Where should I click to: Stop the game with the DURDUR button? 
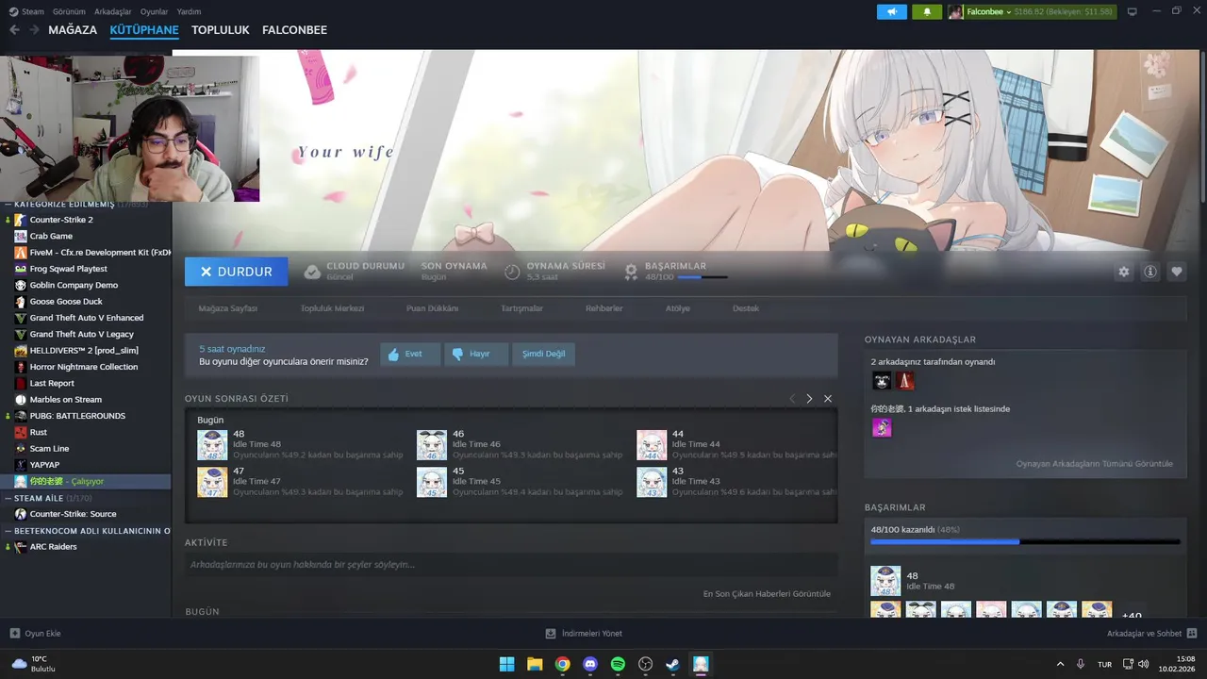pos(235,272)
